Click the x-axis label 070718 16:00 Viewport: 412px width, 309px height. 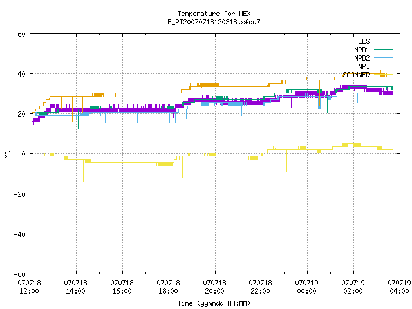122,287
